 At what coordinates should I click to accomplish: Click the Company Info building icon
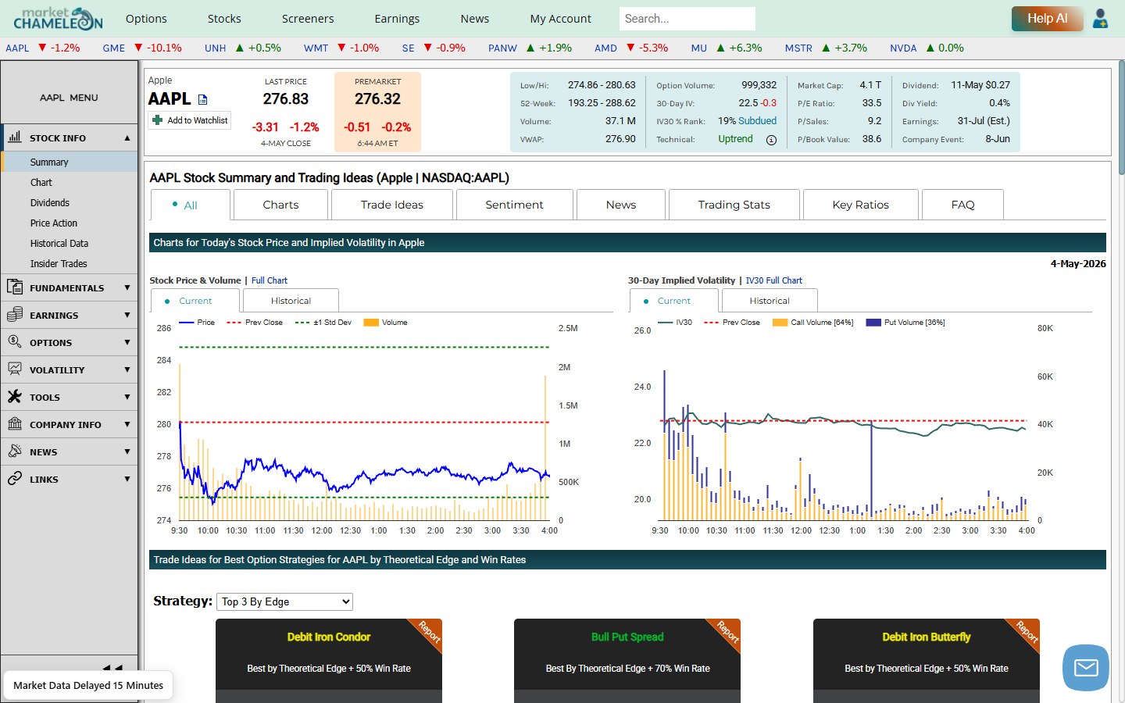[x=15, y=423]
